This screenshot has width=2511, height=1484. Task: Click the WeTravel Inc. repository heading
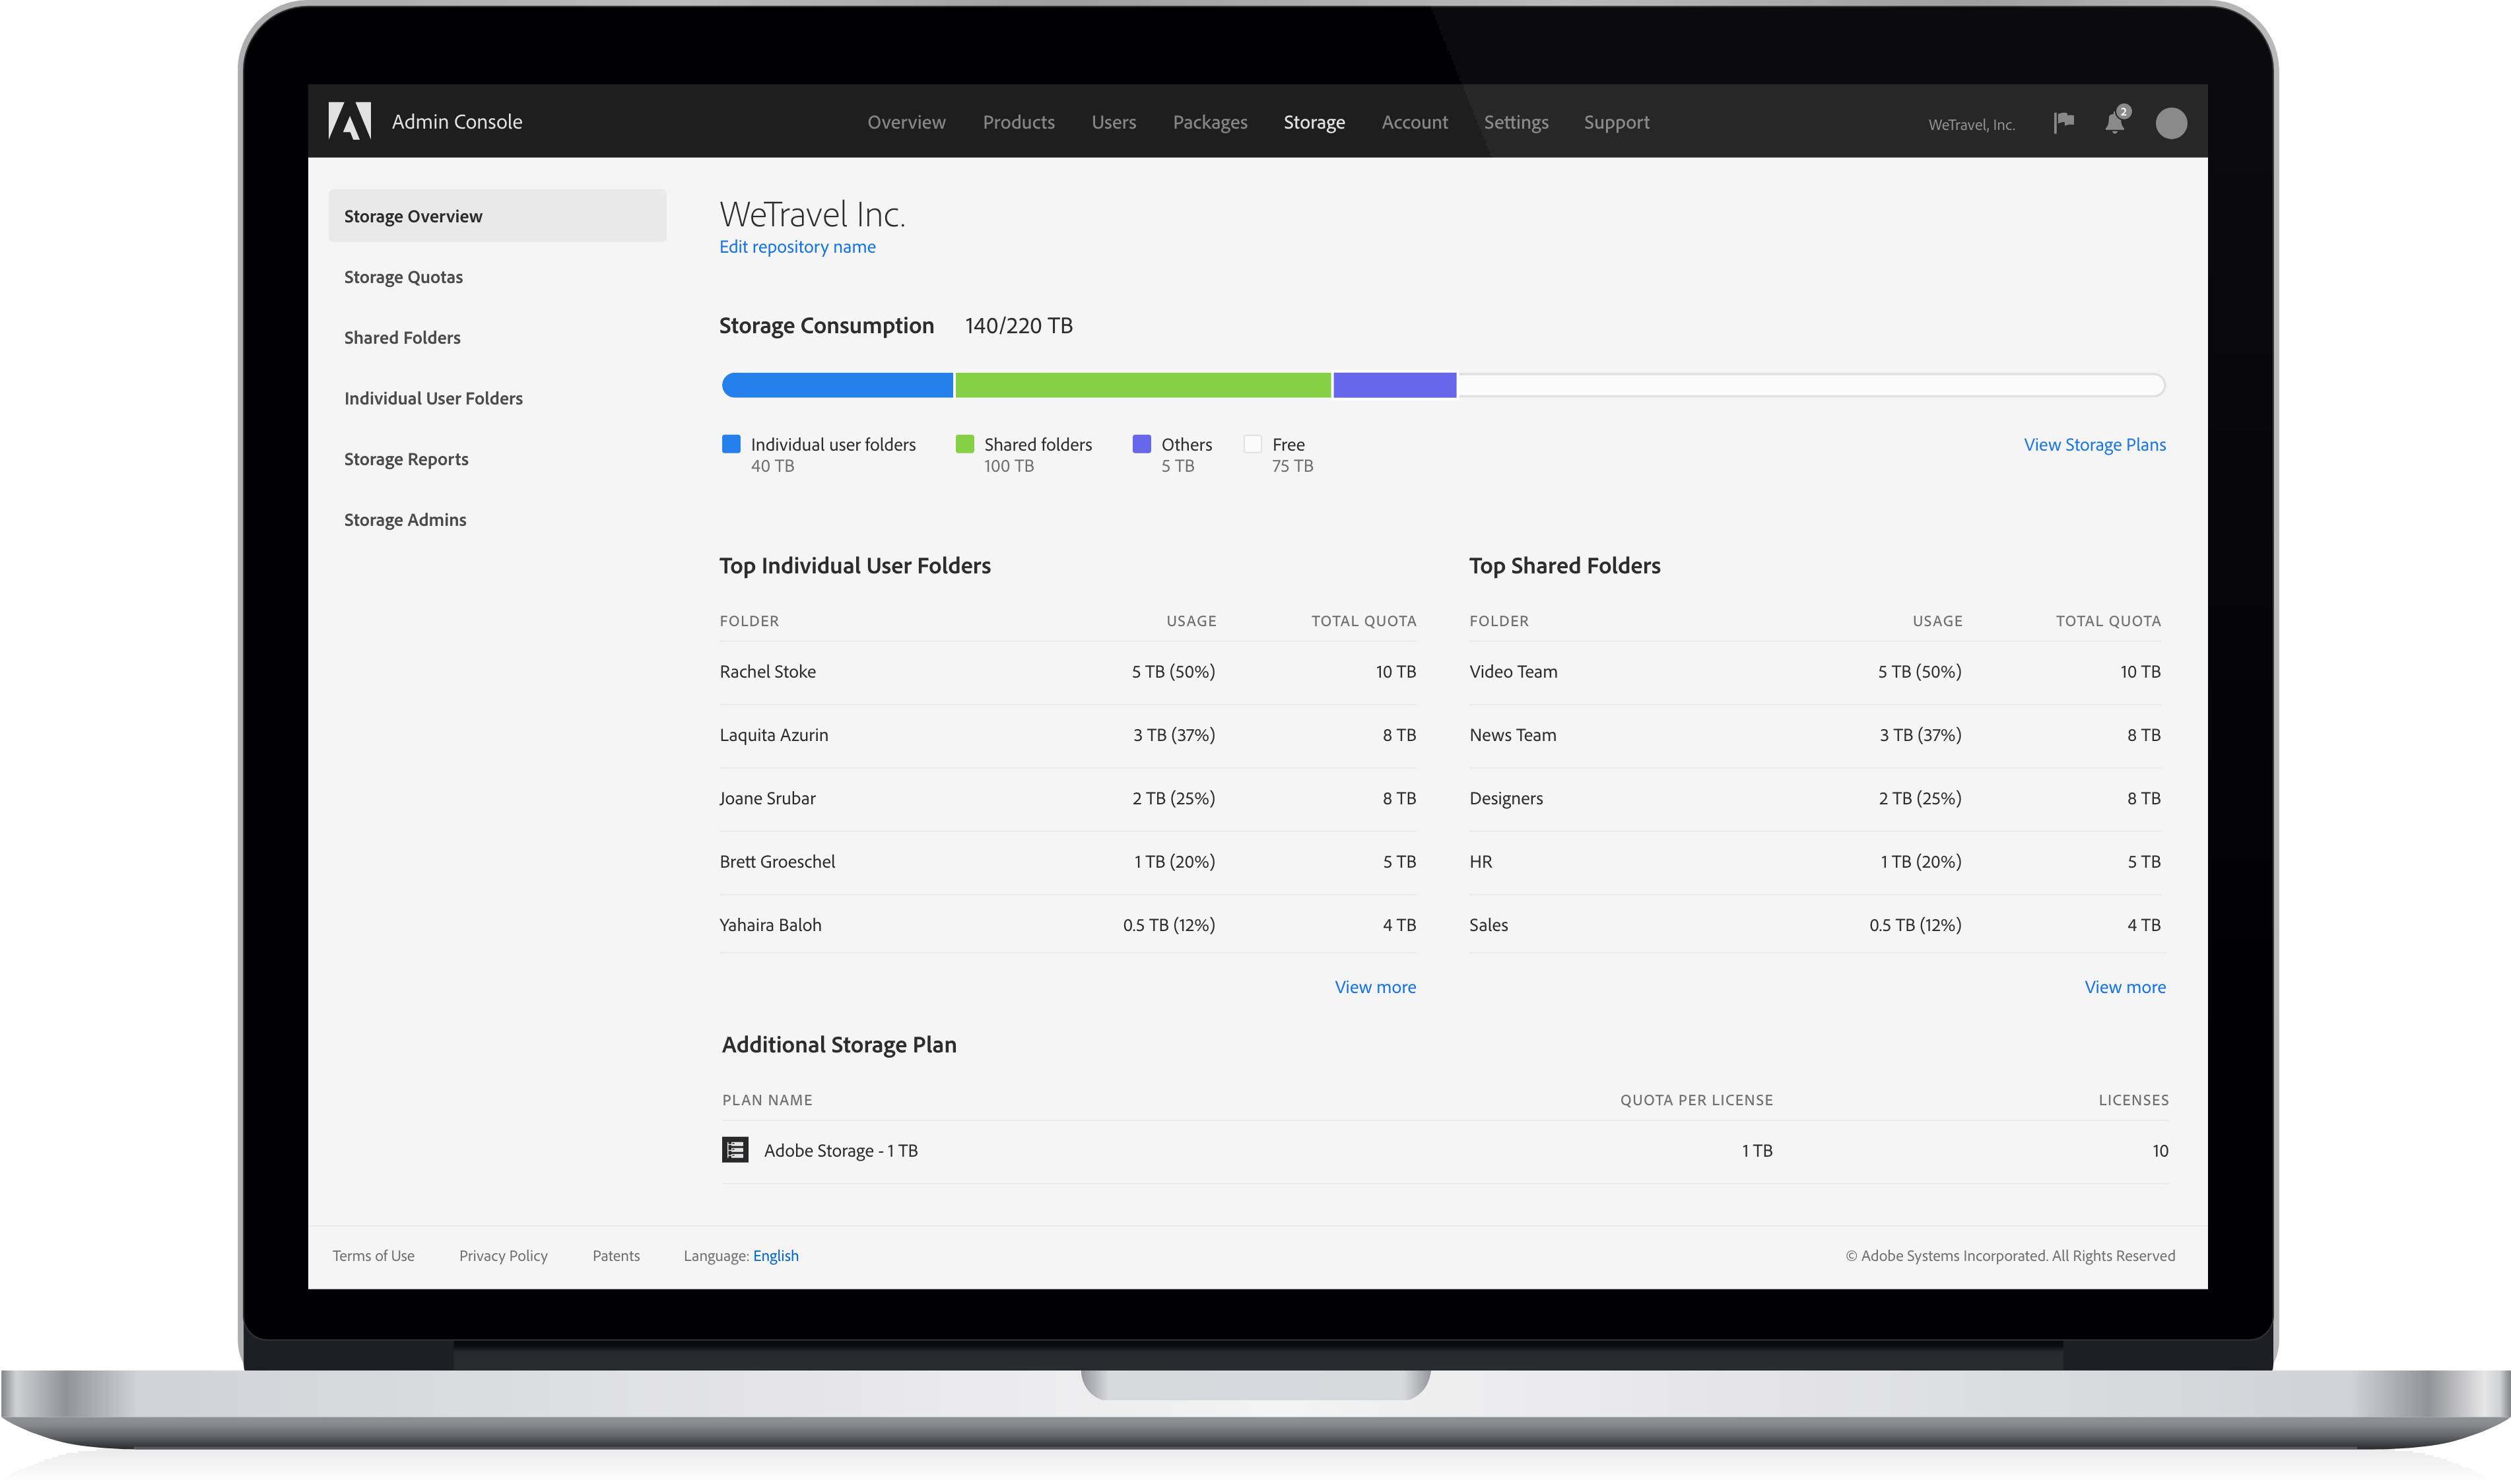tap(813, 214)
